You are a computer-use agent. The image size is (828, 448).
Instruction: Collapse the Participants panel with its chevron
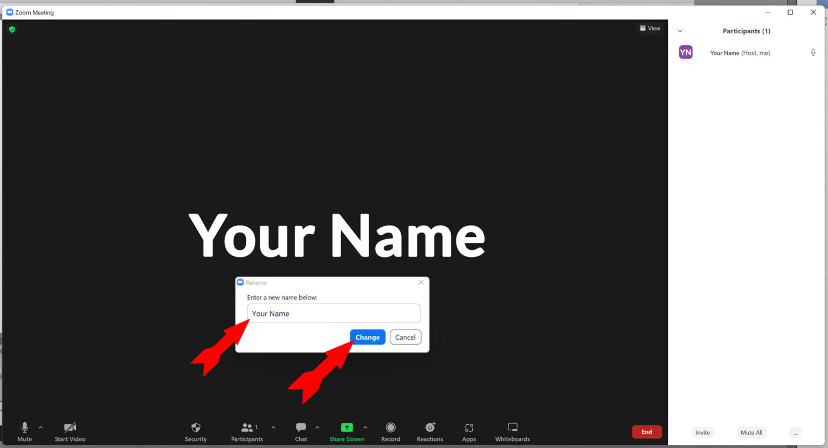click(x=680, y=31)
